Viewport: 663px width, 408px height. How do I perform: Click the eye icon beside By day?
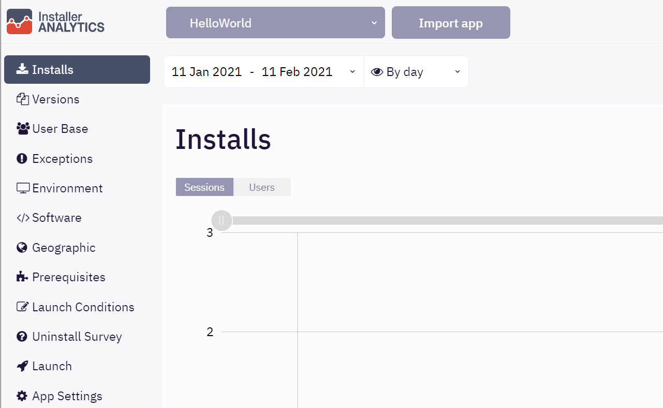[377, 72]
